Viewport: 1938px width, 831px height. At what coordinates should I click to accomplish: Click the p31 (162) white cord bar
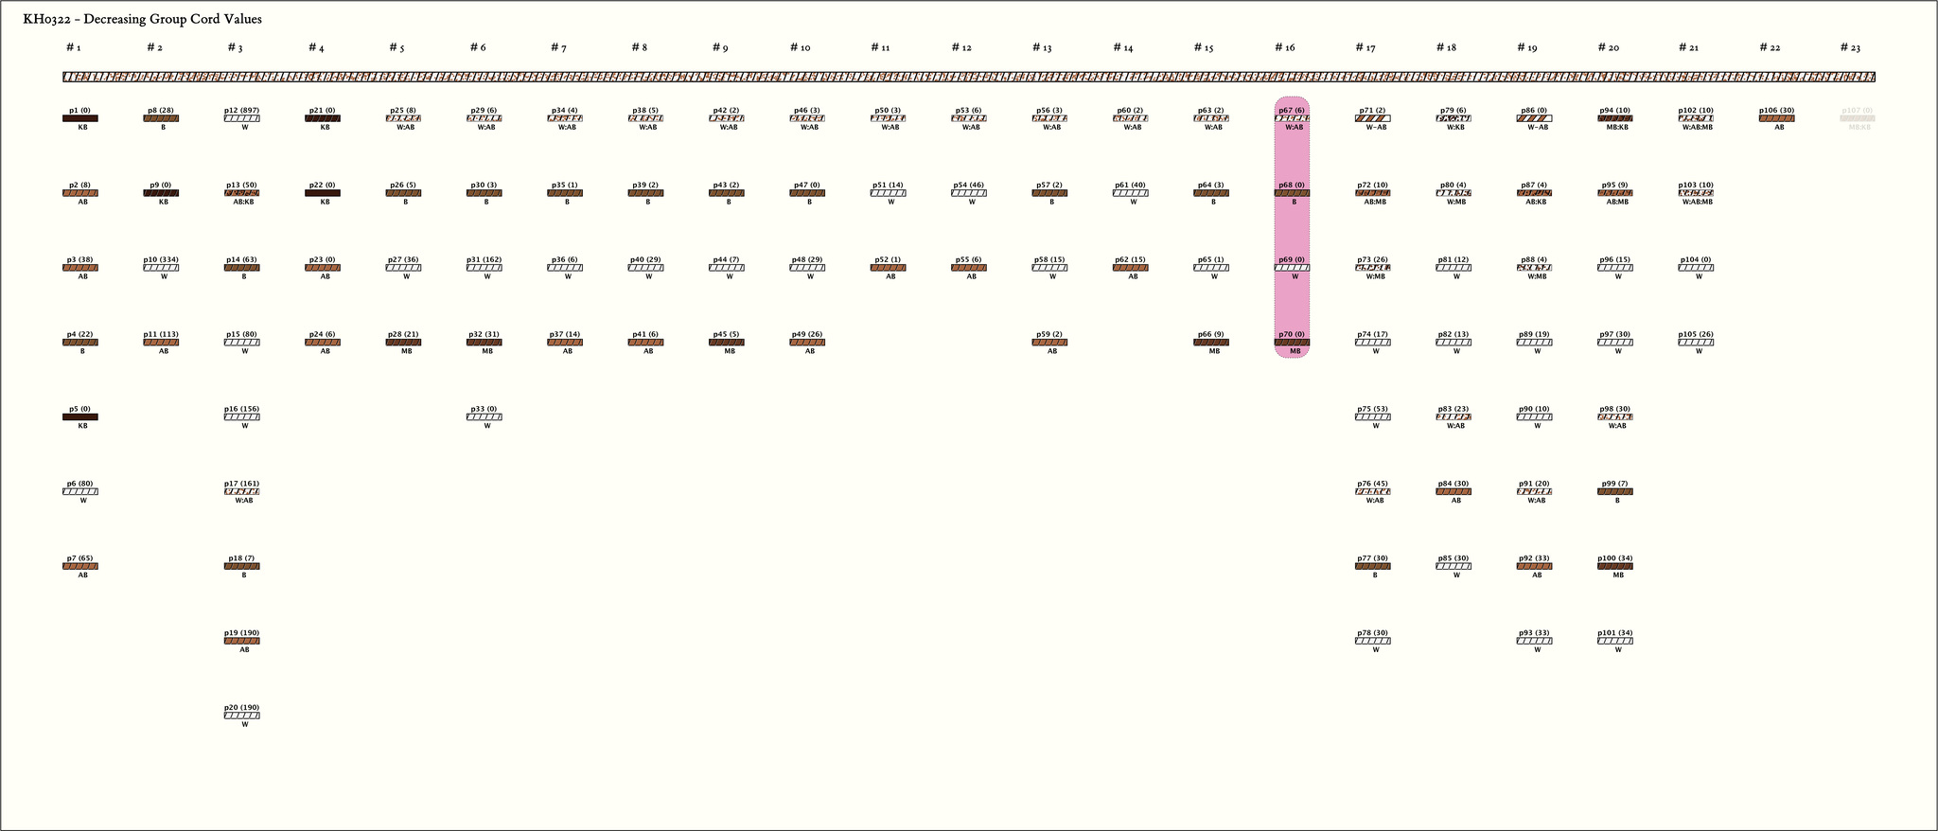coord(484,268)
